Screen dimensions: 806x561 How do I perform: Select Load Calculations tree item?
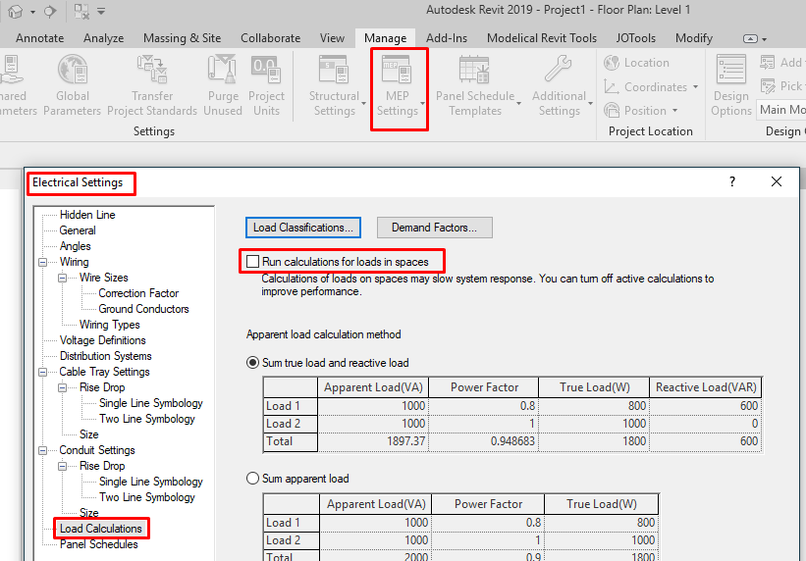coord(101,529)
